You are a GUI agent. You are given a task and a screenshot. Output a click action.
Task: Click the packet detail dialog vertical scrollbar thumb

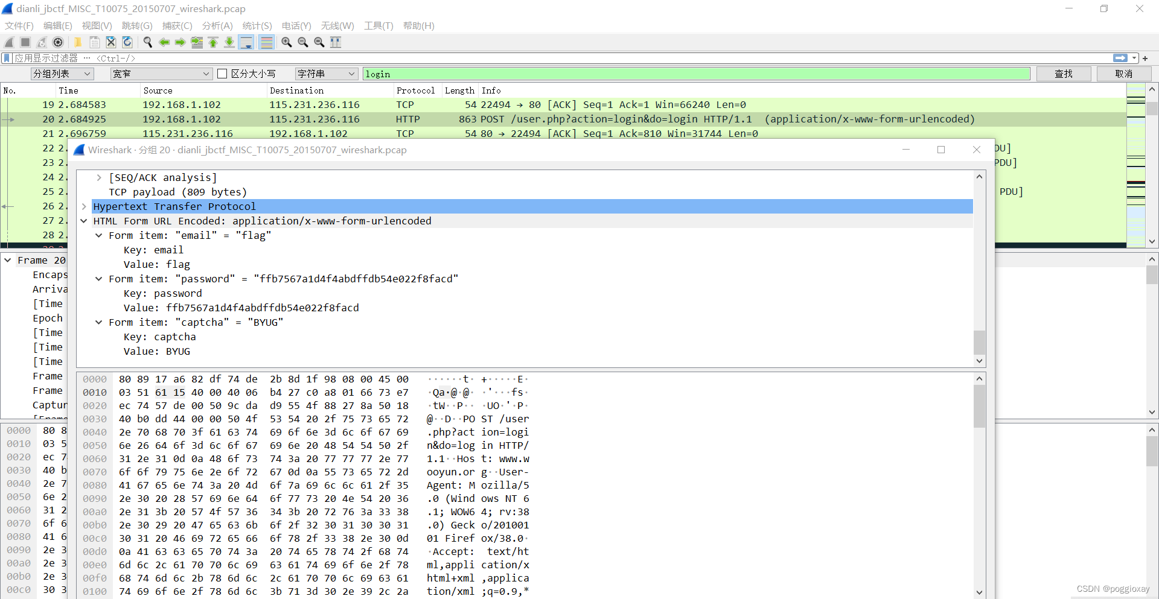tap(979, 343)
